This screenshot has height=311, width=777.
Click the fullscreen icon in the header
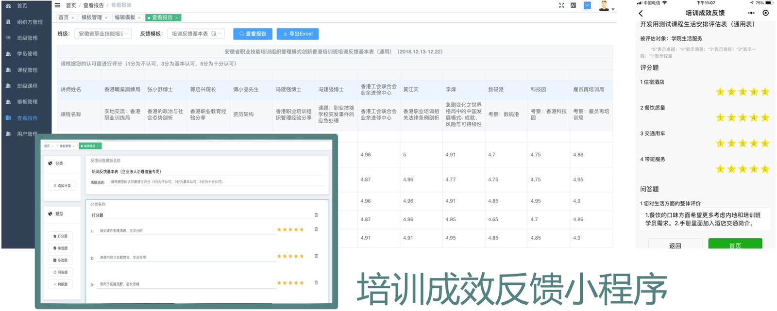click(x=561, y=5)
